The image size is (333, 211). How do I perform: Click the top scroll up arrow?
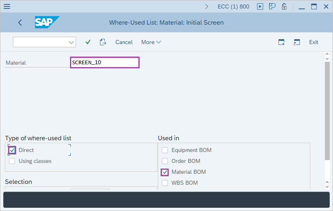[327, 54]
